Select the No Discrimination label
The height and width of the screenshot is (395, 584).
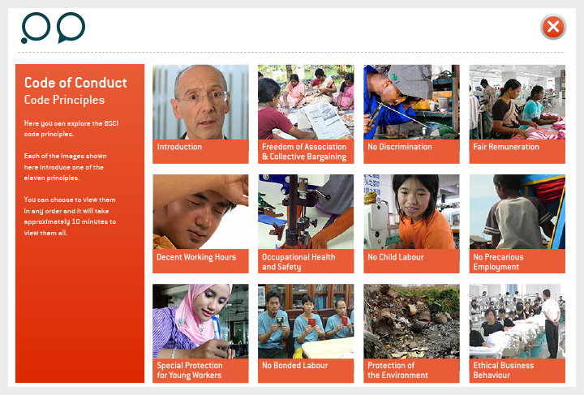point(400,147)
